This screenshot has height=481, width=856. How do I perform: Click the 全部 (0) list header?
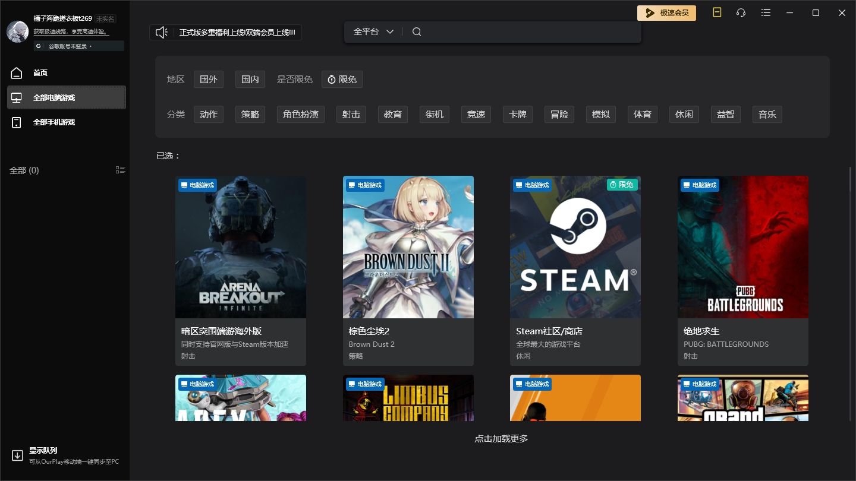pos(24,170)
